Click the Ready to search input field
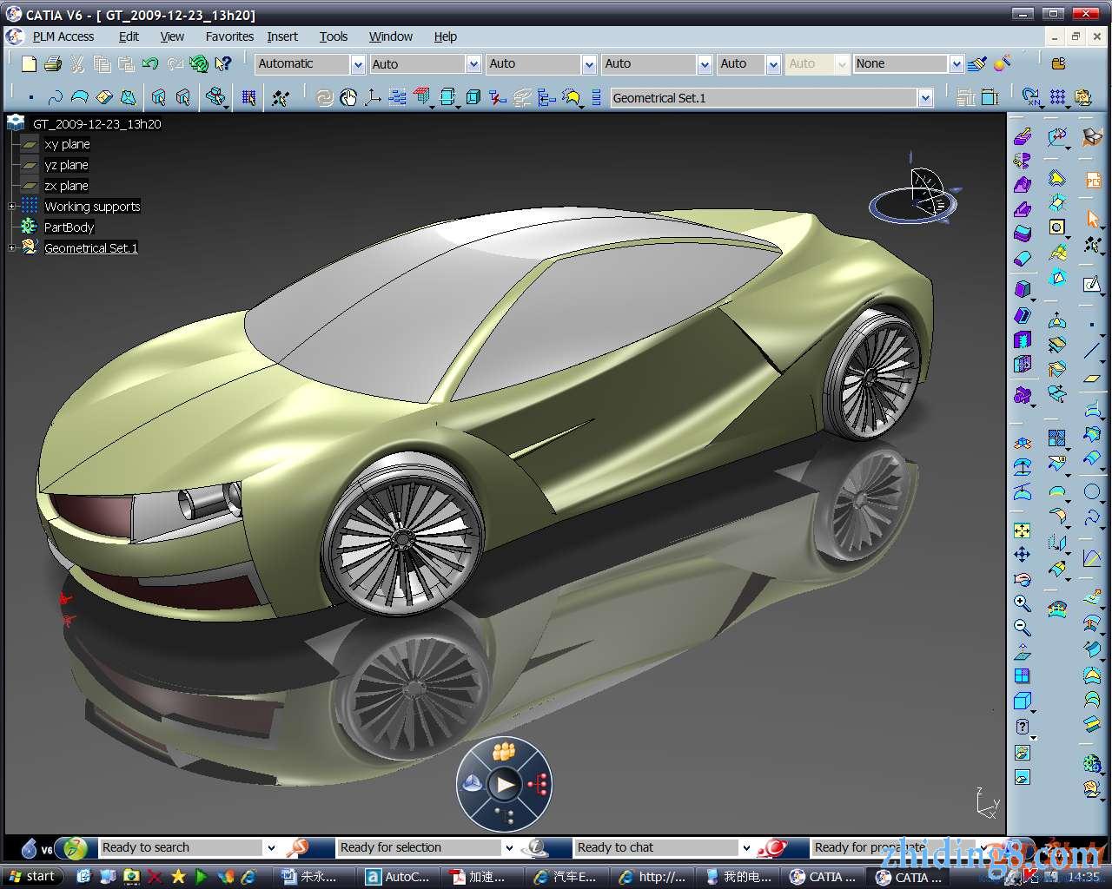This screenshot has height=889, width=1112. tap(180, 847)
